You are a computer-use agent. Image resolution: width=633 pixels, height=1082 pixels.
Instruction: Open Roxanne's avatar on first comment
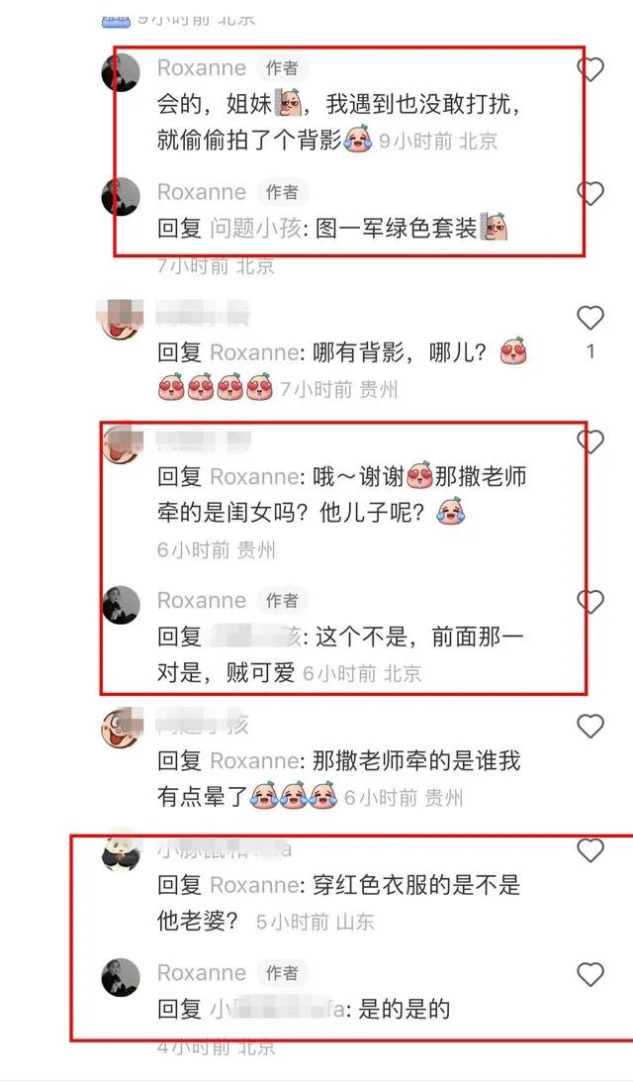122,71
